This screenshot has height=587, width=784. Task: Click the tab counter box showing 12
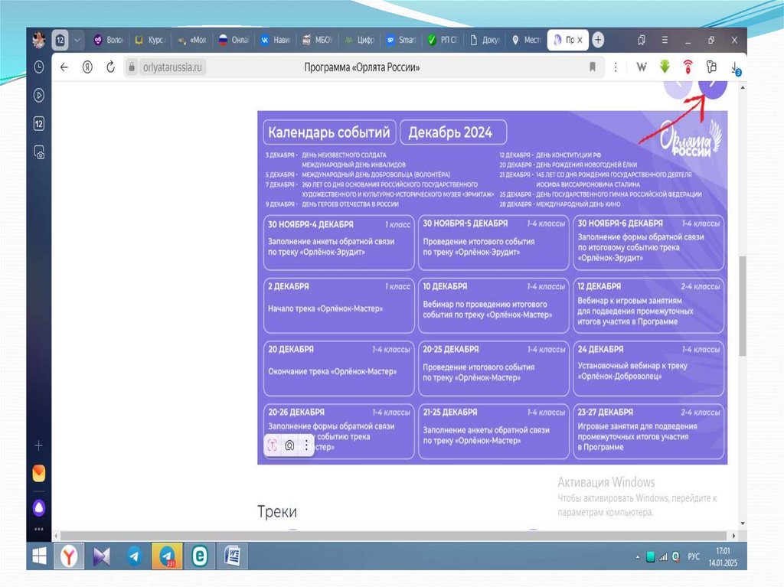[x=60, y=40]
